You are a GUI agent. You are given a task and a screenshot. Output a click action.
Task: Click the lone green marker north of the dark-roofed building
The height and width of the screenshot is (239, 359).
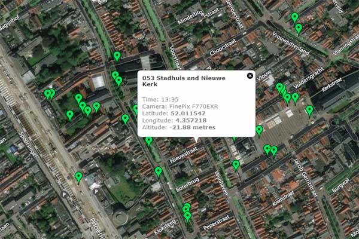point(117,57)
